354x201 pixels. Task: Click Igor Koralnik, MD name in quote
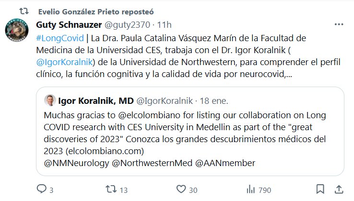tap(96, 100)
